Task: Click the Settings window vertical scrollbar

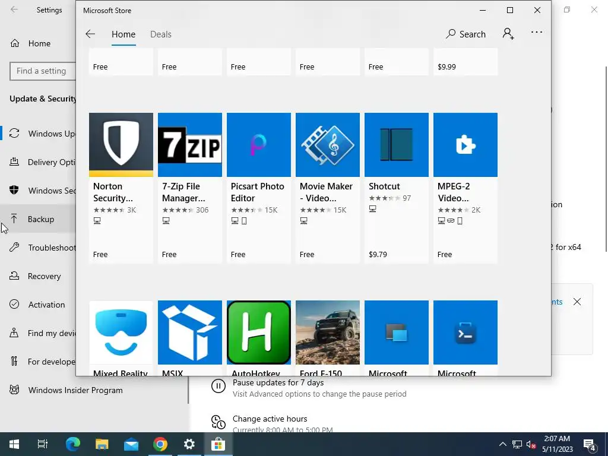Action: (606, 159)
